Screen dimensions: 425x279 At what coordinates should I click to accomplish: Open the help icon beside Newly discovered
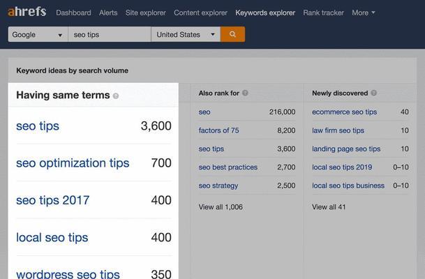[x=374, y=93]
